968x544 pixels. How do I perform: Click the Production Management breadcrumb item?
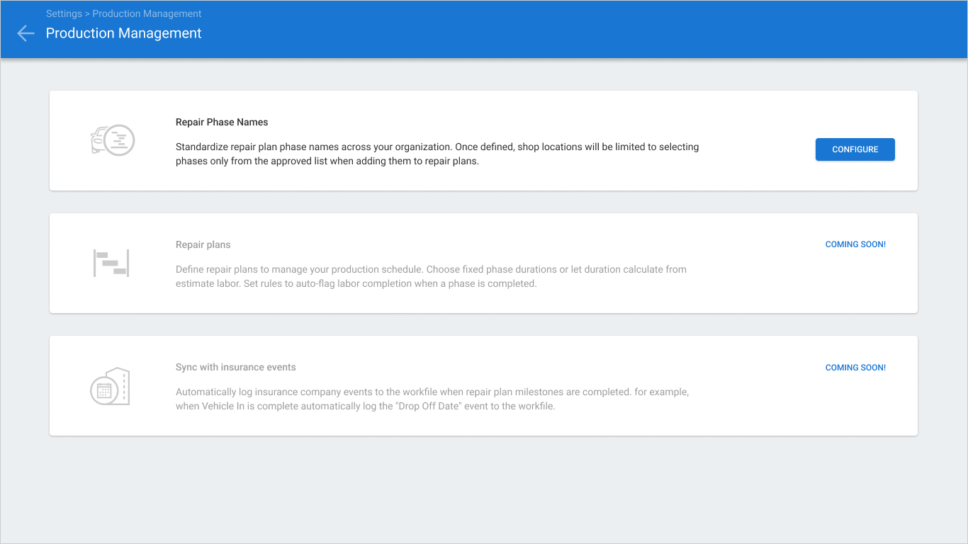(147, 13)
